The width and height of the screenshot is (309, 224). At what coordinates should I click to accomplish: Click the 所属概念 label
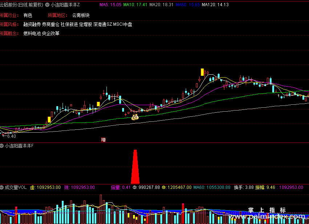[9, 33]
